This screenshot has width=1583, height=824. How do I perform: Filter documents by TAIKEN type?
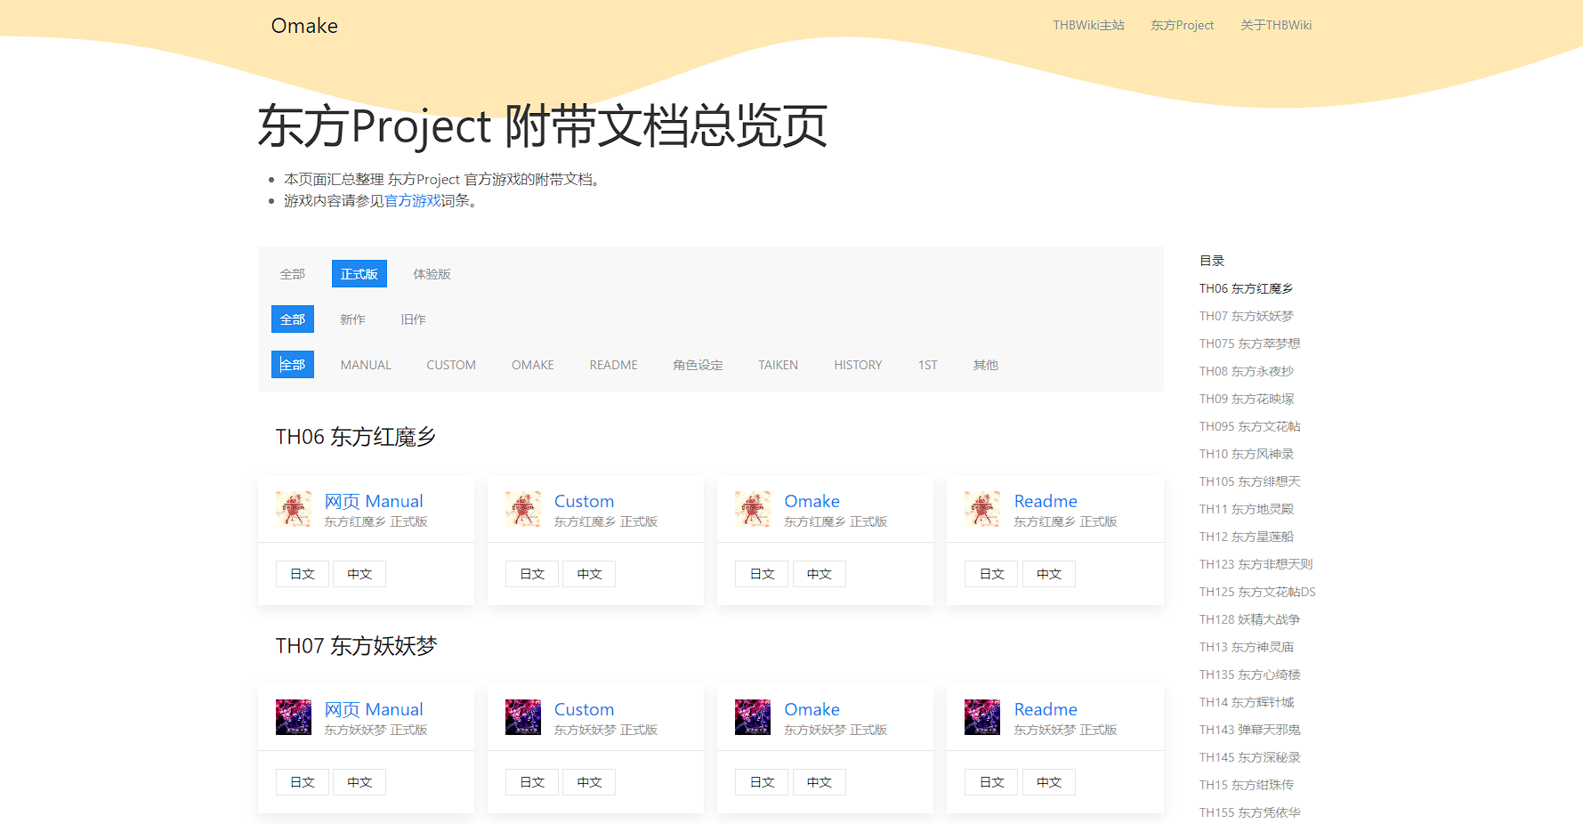[779, 365]
